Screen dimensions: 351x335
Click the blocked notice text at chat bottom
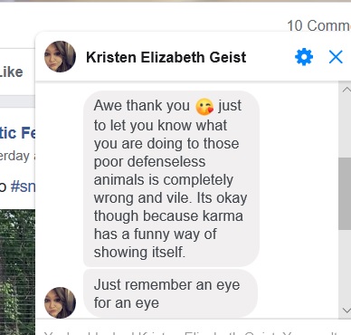(193, 332)
